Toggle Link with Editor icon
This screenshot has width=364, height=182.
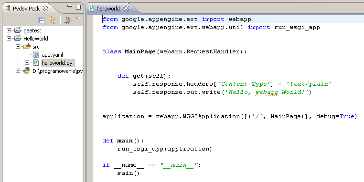point(53,20)
